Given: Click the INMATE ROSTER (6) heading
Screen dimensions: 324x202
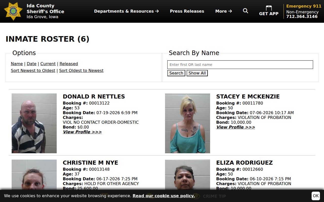Looking at the screenshot, I should click(x=48, y=39).
